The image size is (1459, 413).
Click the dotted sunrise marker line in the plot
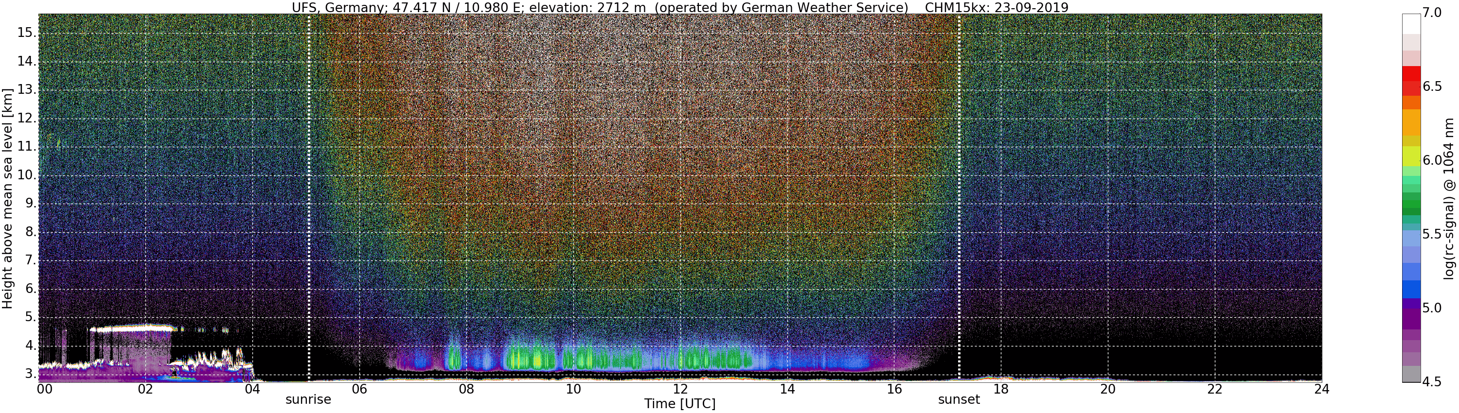(309, 198)
